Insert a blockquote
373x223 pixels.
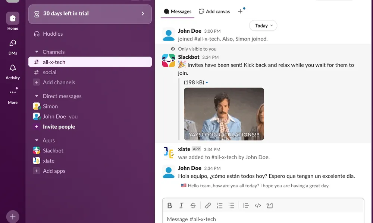pos(246,206)
